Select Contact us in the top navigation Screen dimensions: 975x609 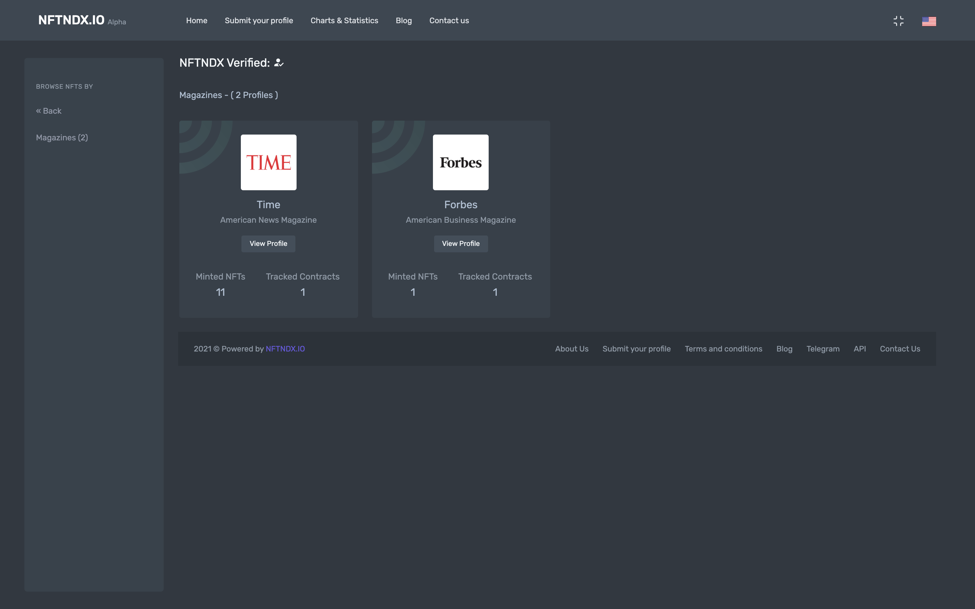[x=449, y=21]
